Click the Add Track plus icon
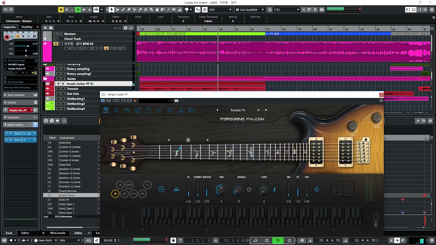 pos(45,28)
